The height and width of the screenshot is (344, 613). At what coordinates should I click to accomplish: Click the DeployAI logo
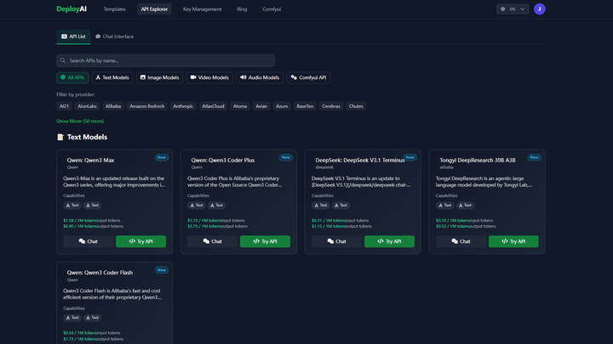[72, 9]
